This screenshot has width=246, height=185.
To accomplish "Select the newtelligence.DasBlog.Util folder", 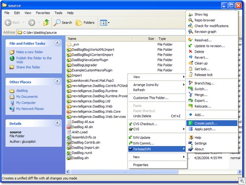I will pos(89,101).
